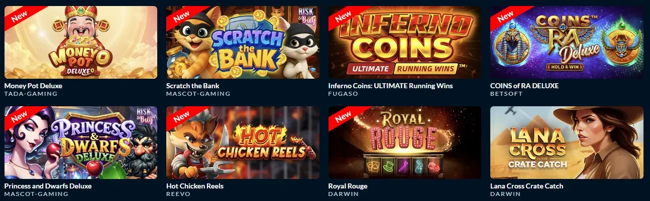Viewport: 650px width, 201px height.
Task: Open Lana Cross Crate Catch thumbnail
Action: pos(567,142)
